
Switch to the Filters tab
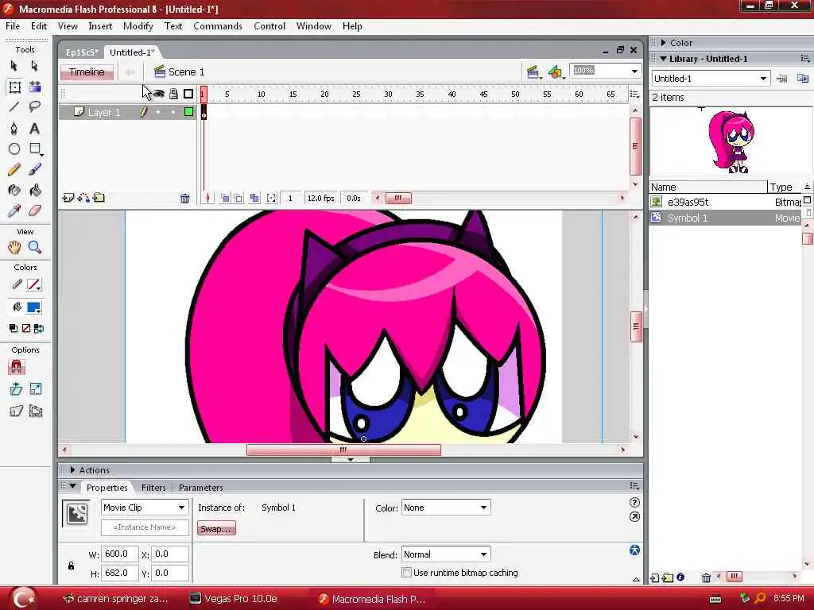pos(153,488)
